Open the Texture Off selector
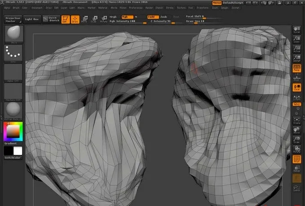 tap(13, 92)
